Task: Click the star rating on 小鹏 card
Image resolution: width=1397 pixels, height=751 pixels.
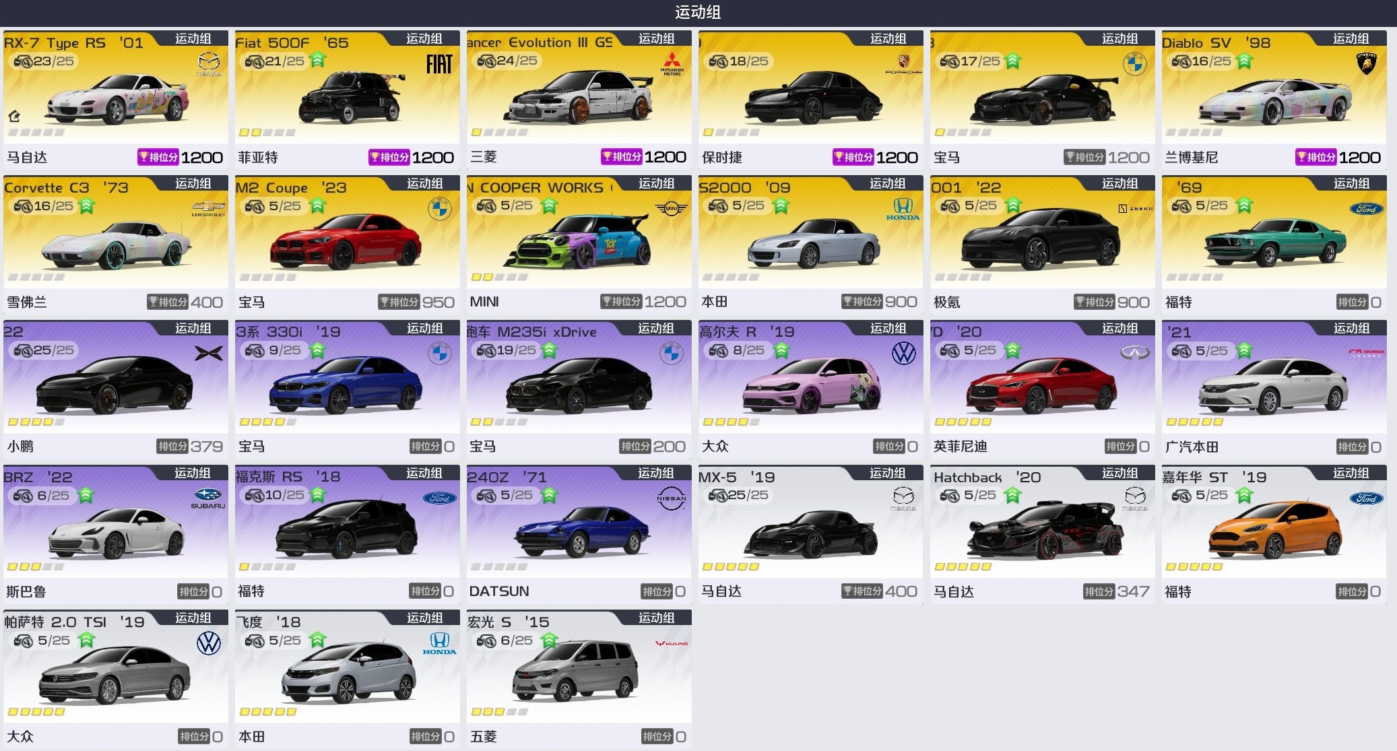Action: click(36, 422)
